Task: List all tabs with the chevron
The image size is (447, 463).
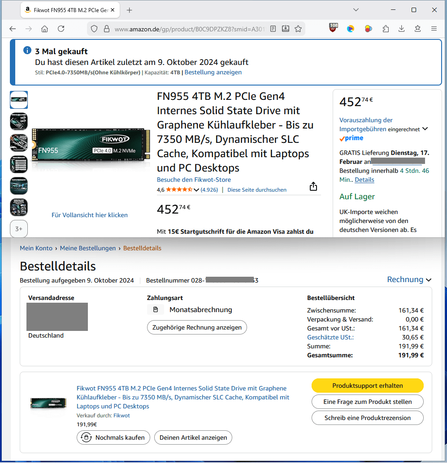Action: coord(356,10)
